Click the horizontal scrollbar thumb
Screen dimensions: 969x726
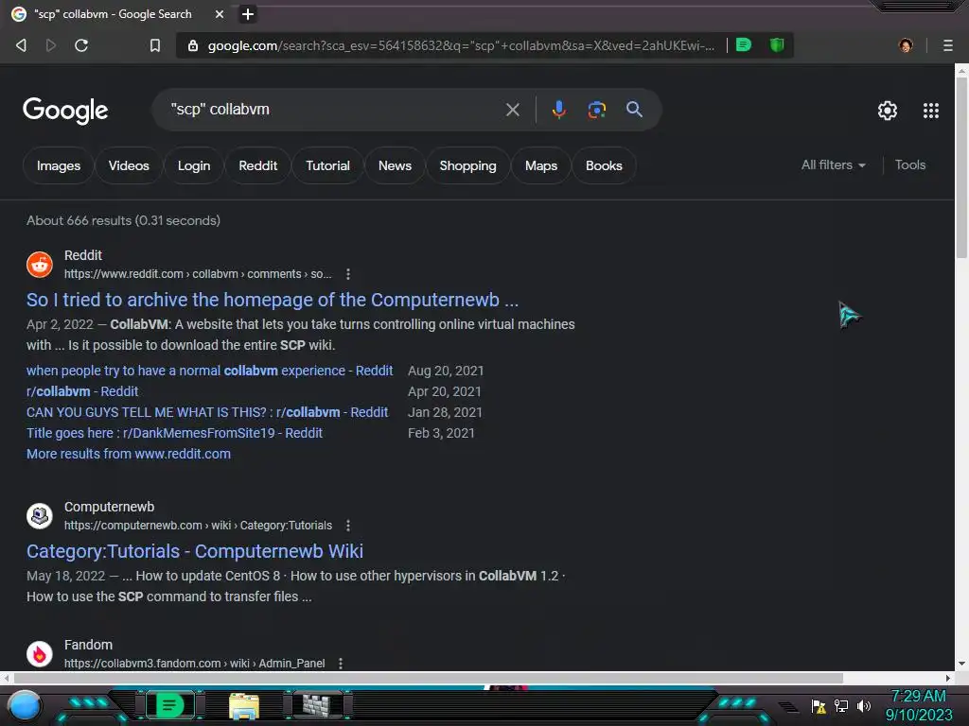point(429,678)
